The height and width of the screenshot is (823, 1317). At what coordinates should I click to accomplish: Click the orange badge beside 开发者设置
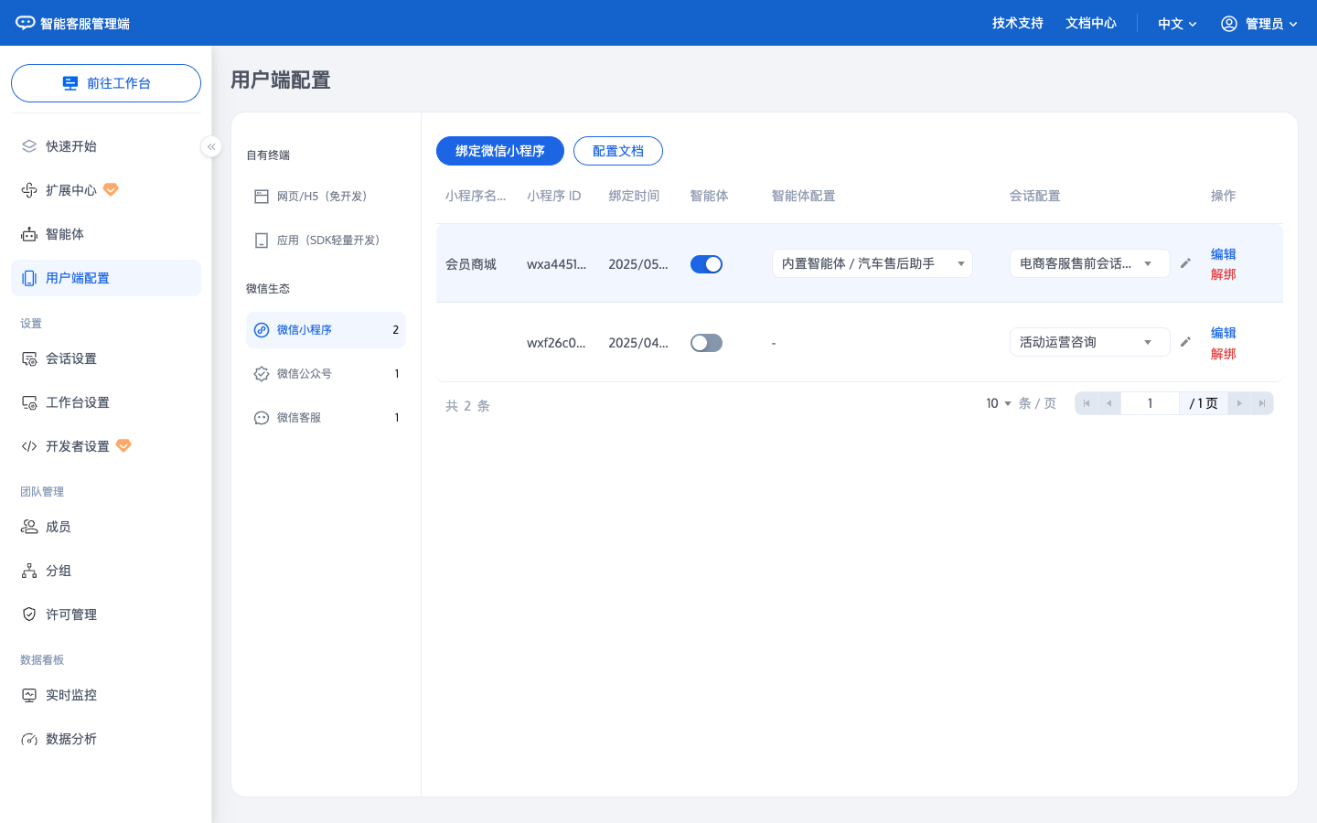pos(123,446)
